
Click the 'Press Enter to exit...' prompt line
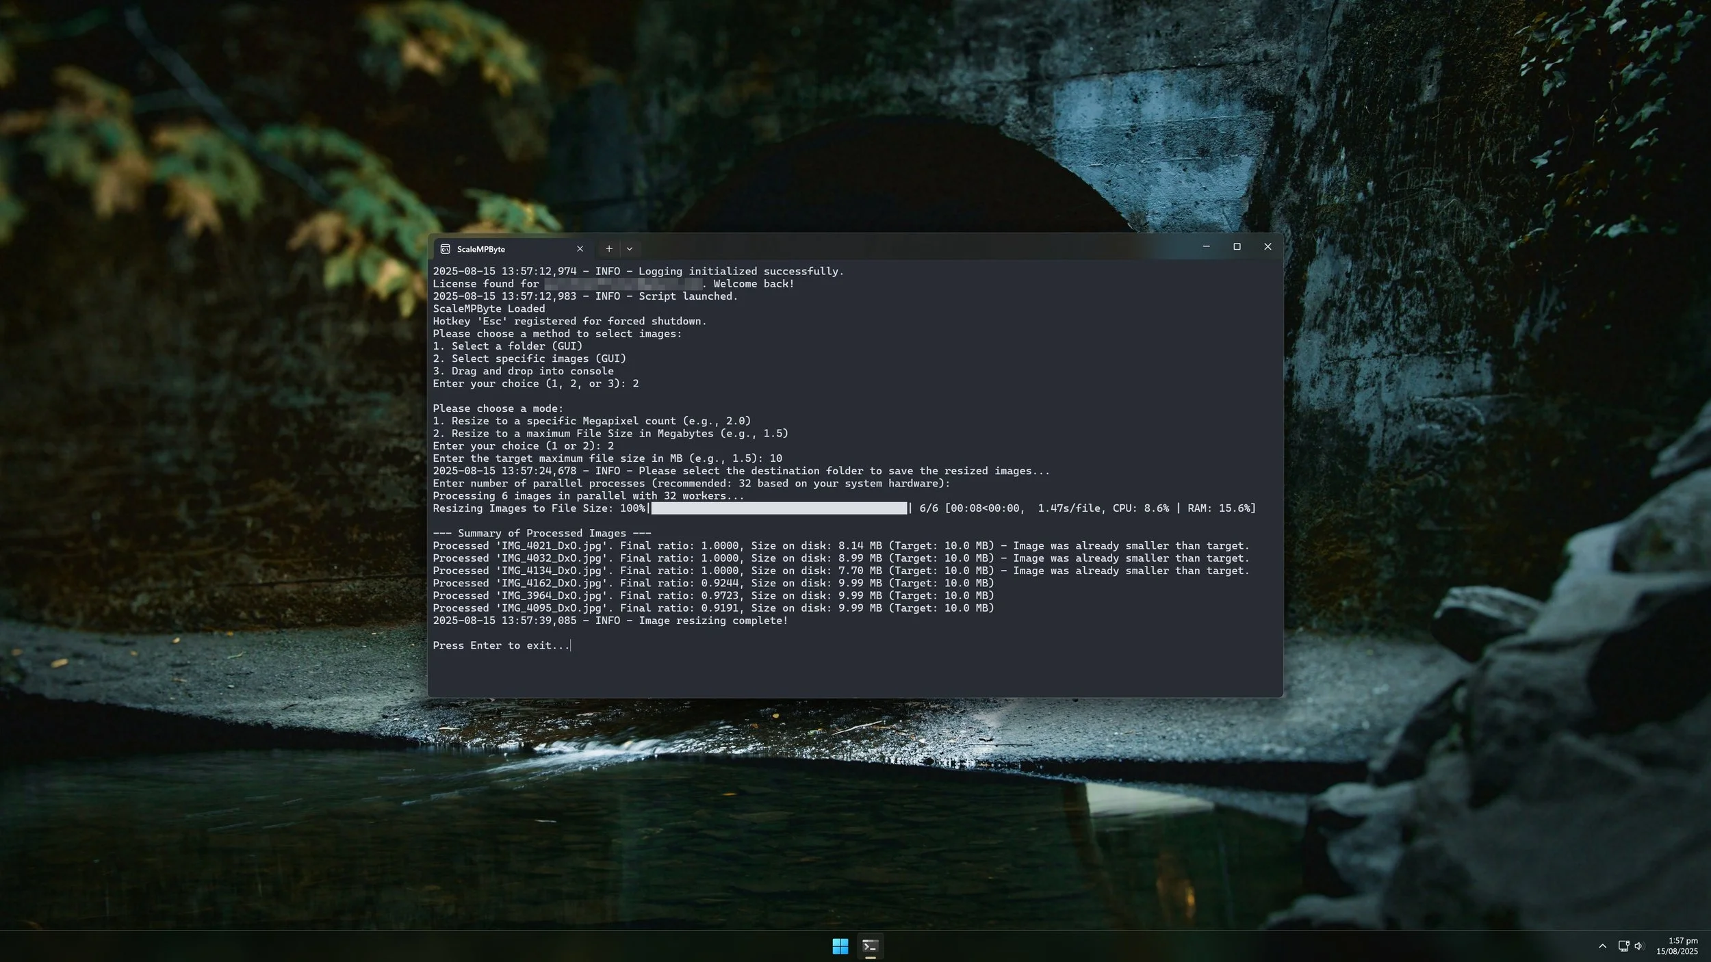pyautogui.click(x=501, y=645)
